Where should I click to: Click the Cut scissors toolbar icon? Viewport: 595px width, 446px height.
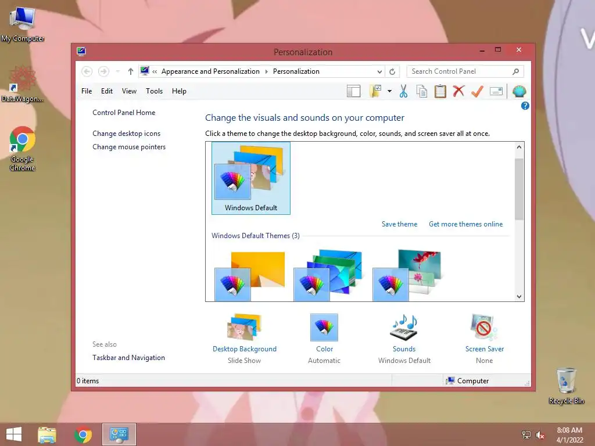pos(403,91)
